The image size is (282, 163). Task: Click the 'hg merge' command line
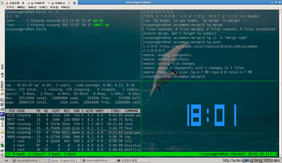182,25
